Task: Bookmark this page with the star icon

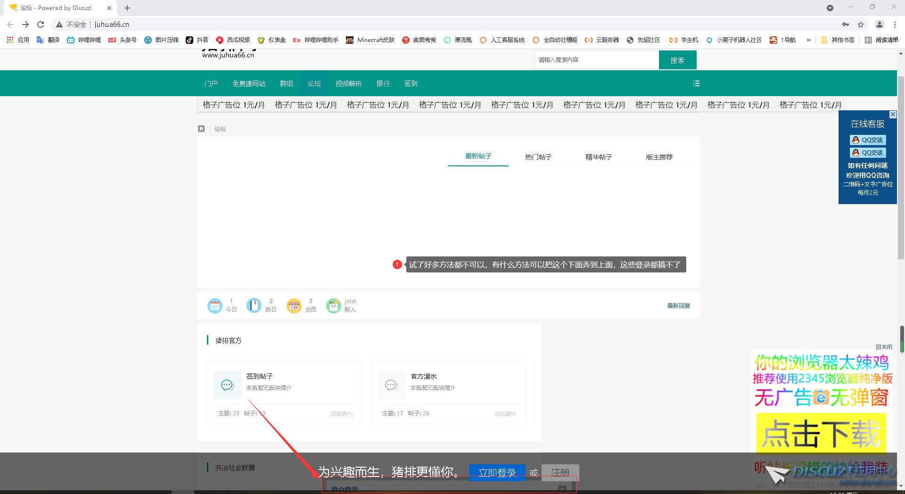Action: pos(861,25)
